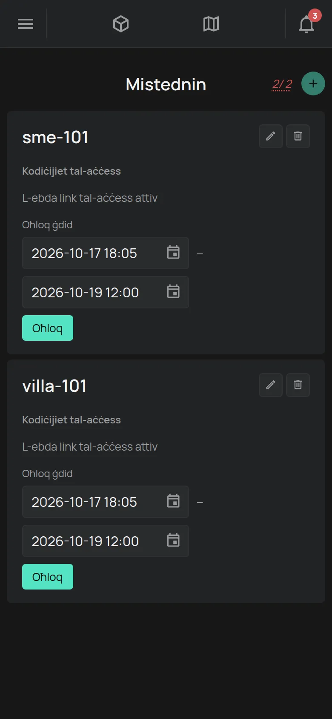Screen dimensions: 332x719
Task: Delete the sme-101 entry
Action: click(298, 136)
